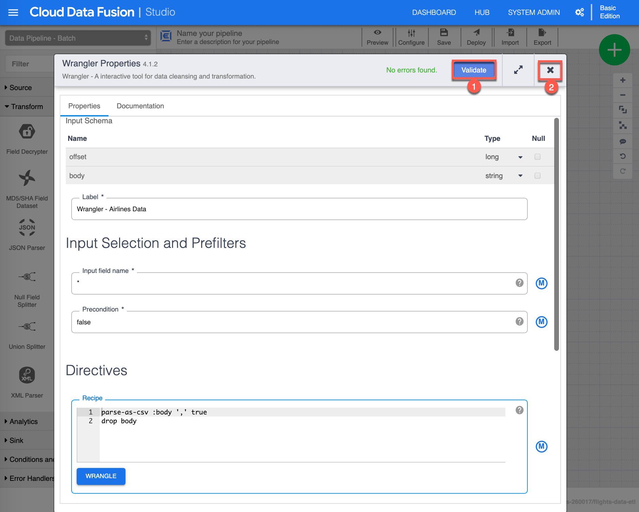Click the Export pipeline icon

coord(542,33)
